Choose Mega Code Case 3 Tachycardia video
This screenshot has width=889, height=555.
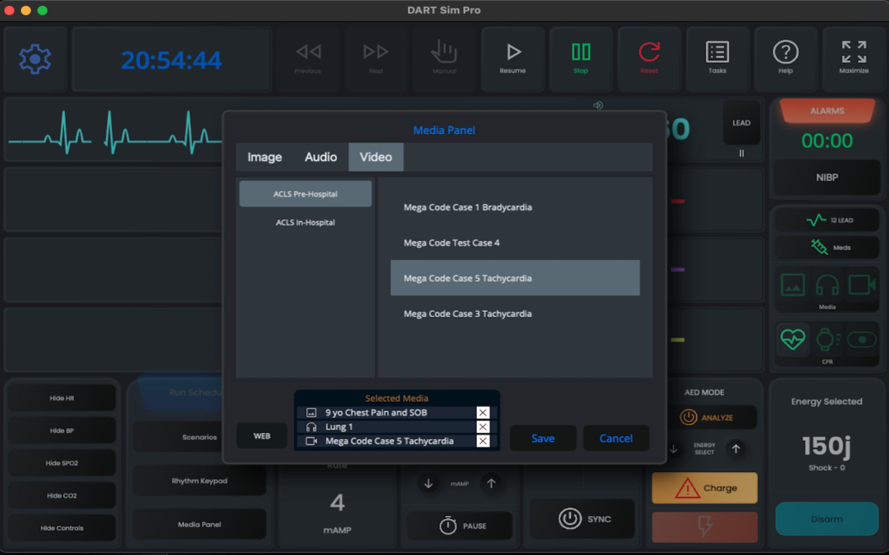click(515, 314)
